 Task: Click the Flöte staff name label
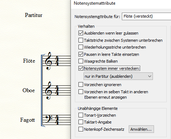29,61
